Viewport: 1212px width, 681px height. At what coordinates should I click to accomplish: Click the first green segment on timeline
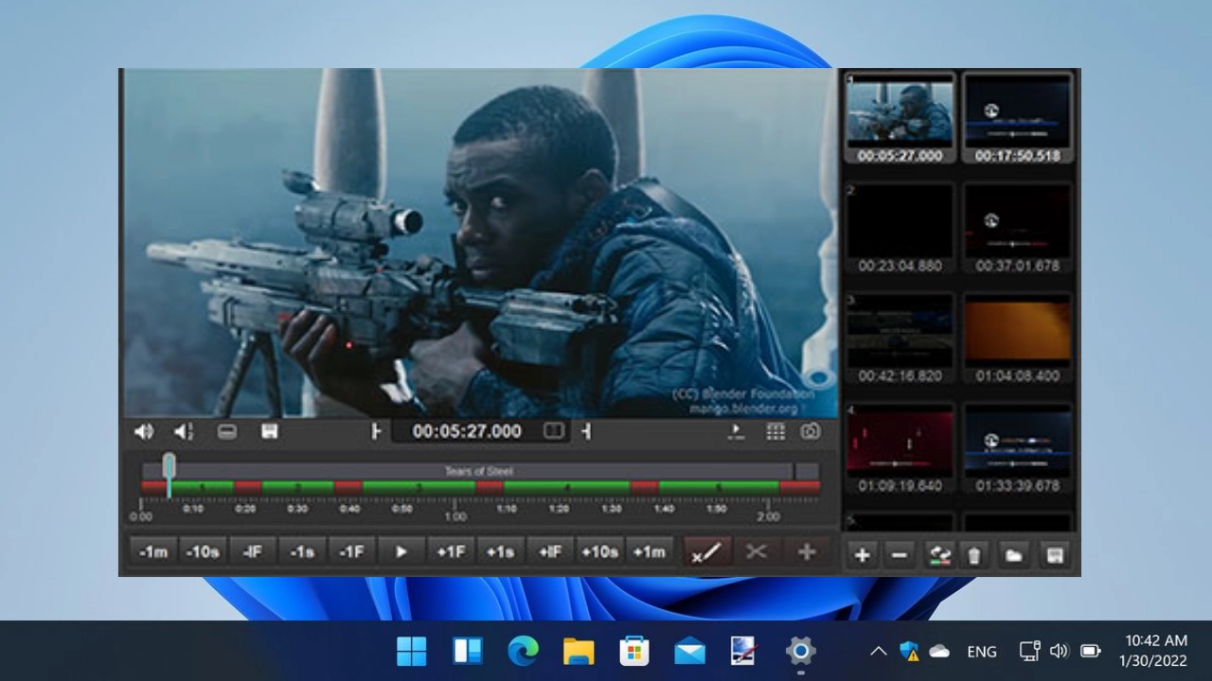coord(203,487)
